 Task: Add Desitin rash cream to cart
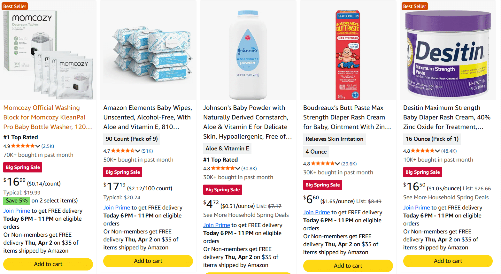448,261
